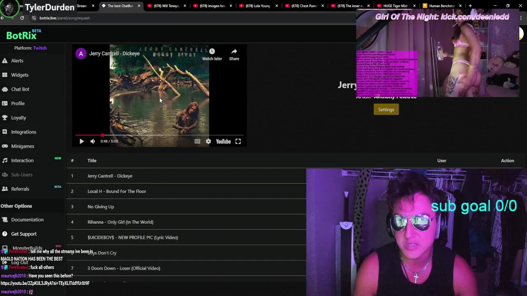Switch to the Will Tennyson tab
This screenshot has height=296, width=527.
coord(167,6)
